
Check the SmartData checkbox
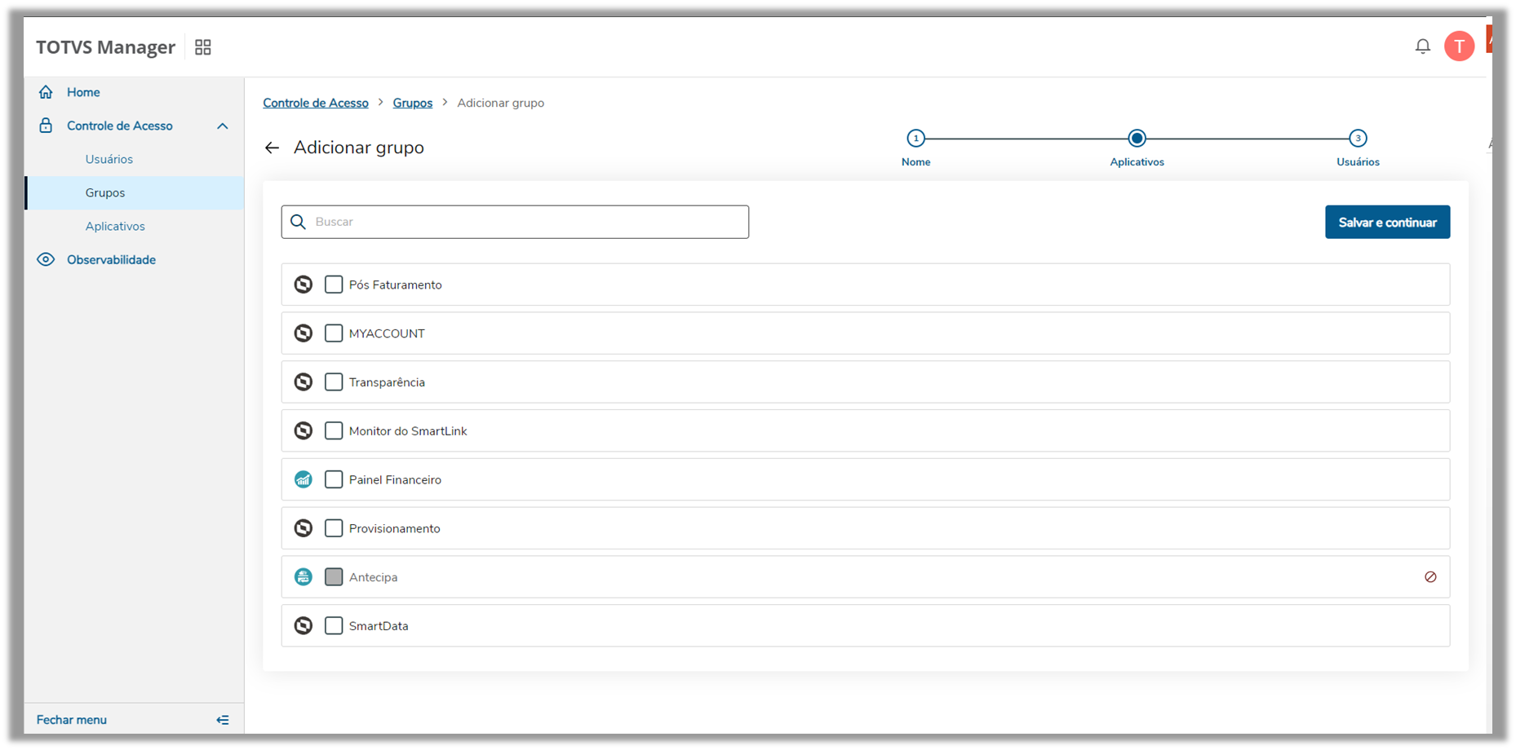(x=334, y=626)
